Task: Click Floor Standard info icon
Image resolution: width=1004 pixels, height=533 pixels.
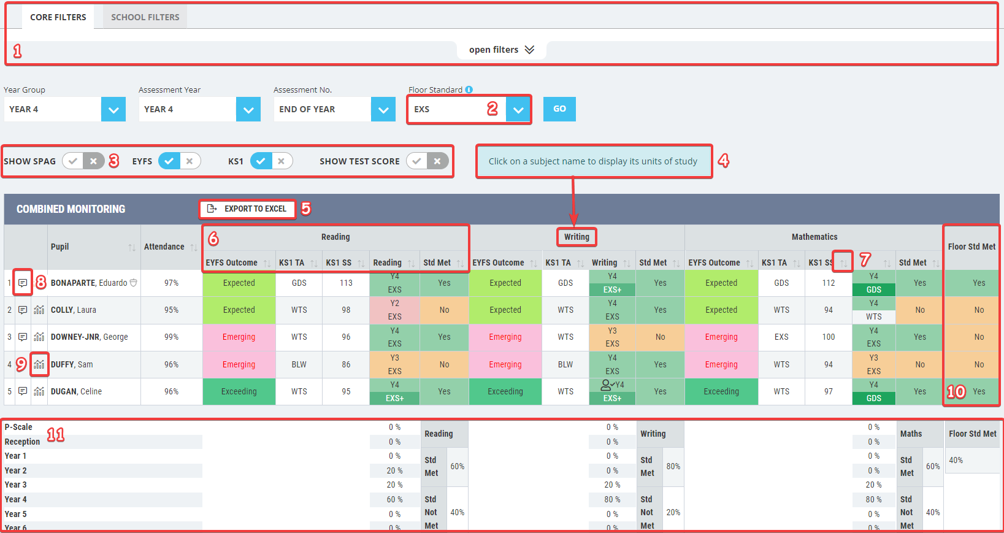Action: click(x=469, y=90)
